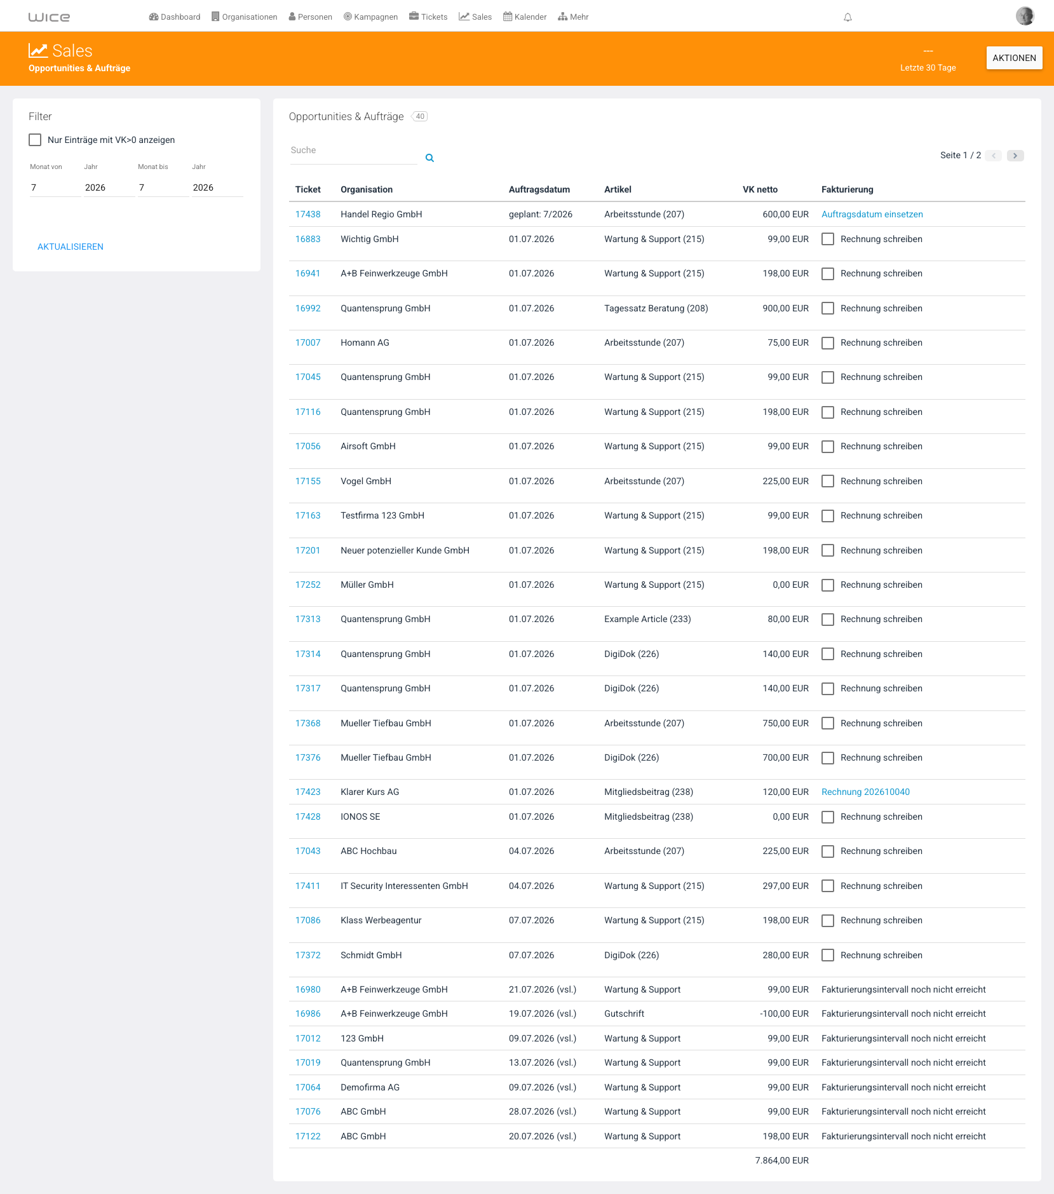This screenshot has width=1054, height=1194.
Task: Open Dashboard from top navigation
Action: pos(175,17)
